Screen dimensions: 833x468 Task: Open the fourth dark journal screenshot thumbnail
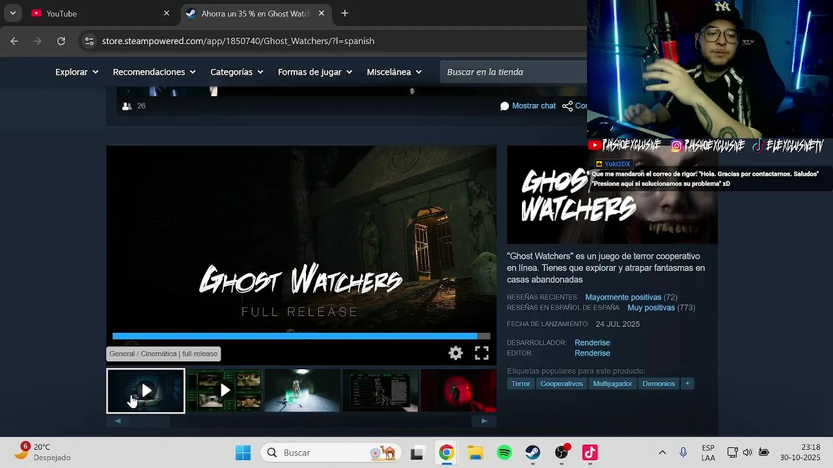coord(380,391)
